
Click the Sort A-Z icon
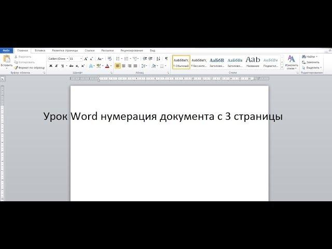158,59
